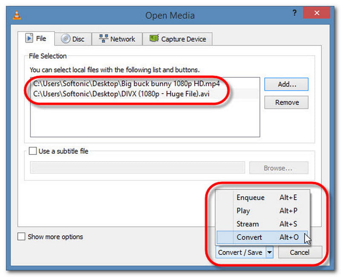
Task: Click the Disc tab disc icon
Action: pyautogui.click(x=65, y=39)
